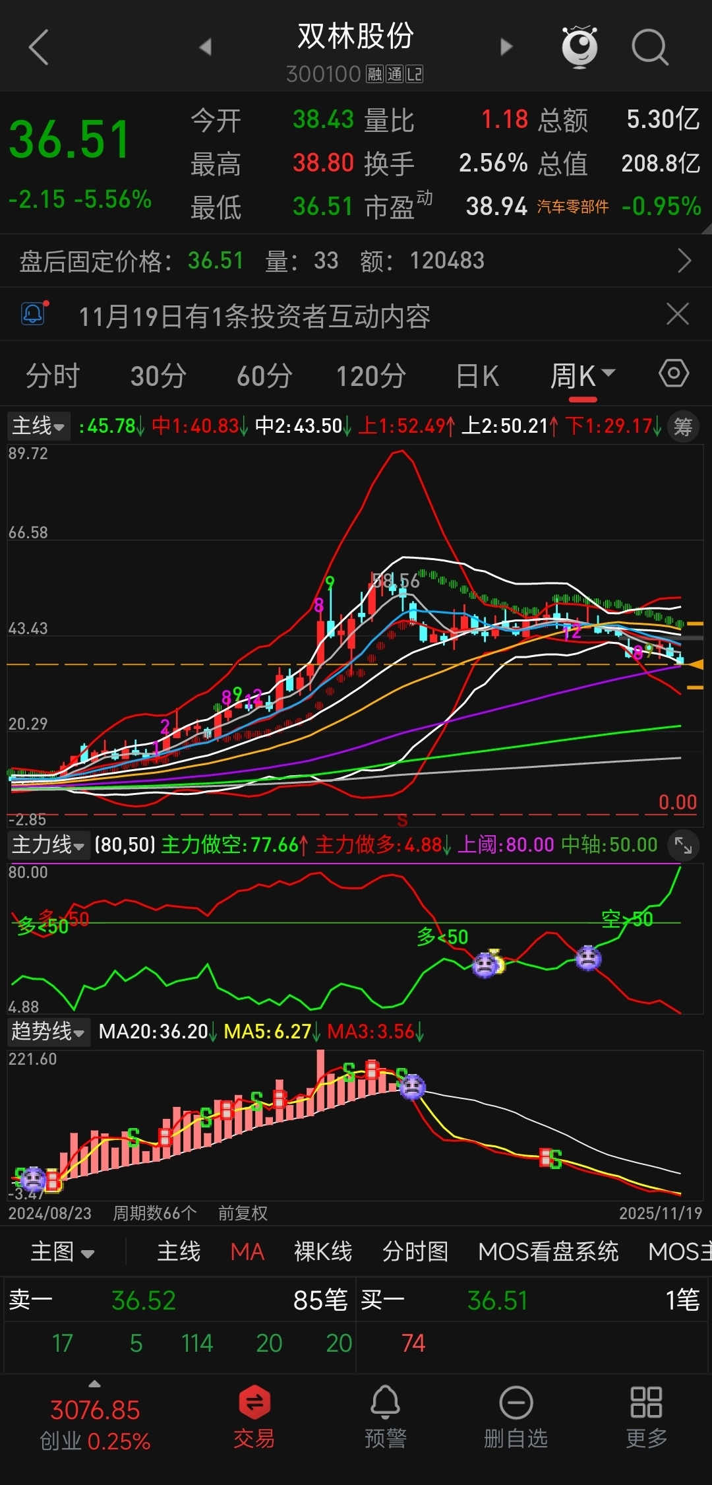This screenshot has height=1485, width=712.
Task: Select the 裸K线 indicator option
Action: coord(323,1251)
